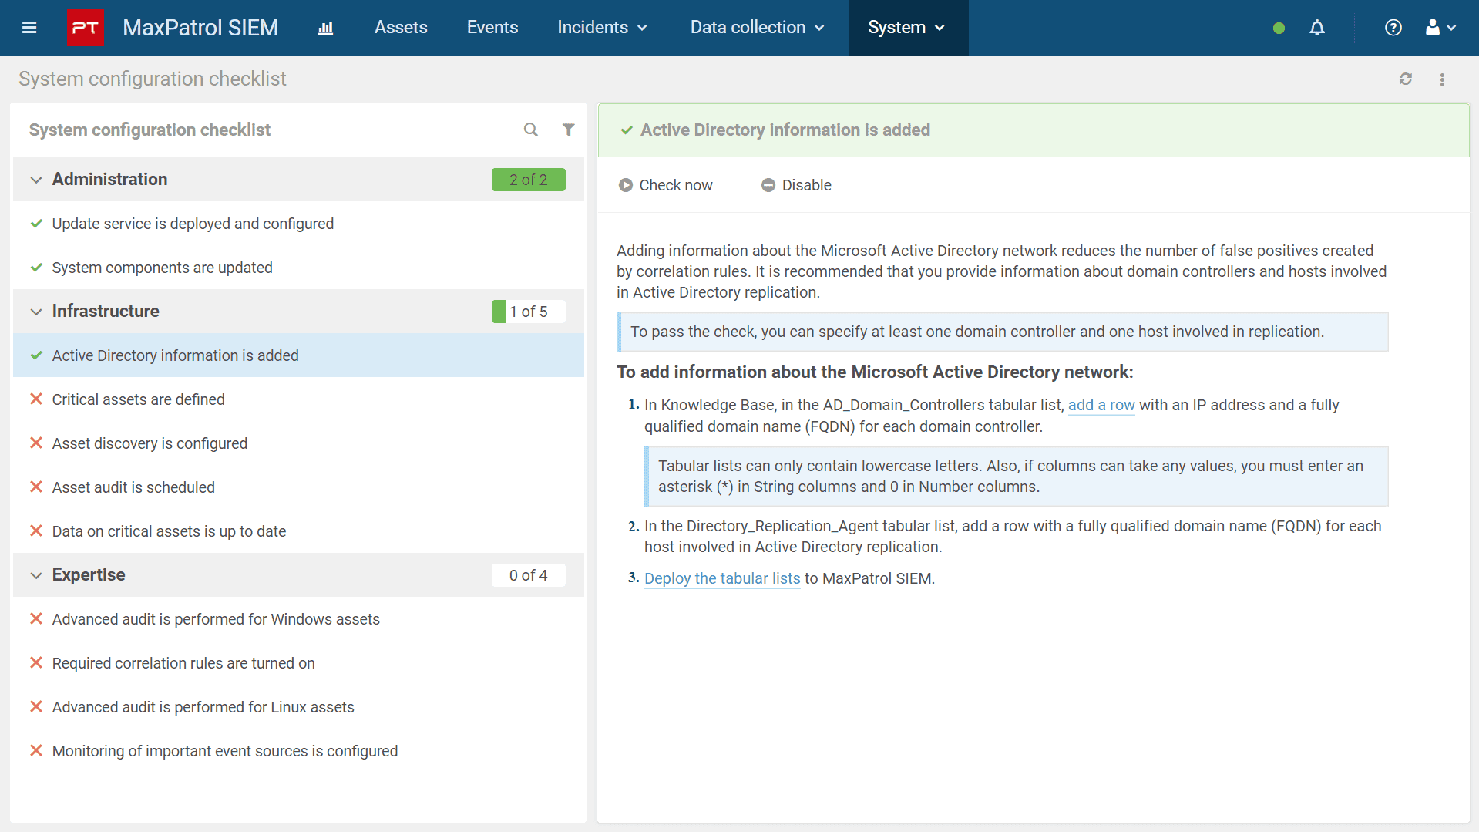This screenshot has width=1479, height=832.
Task: Search the system configuration checklist
Action: (531, 130)
